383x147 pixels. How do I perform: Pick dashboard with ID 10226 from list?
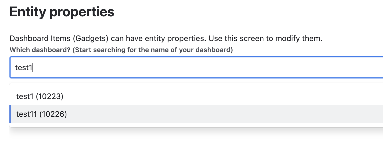pos(42,114)
